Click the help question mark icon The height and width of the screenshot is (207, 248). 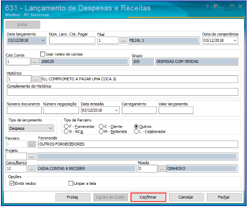click(207, 7)
